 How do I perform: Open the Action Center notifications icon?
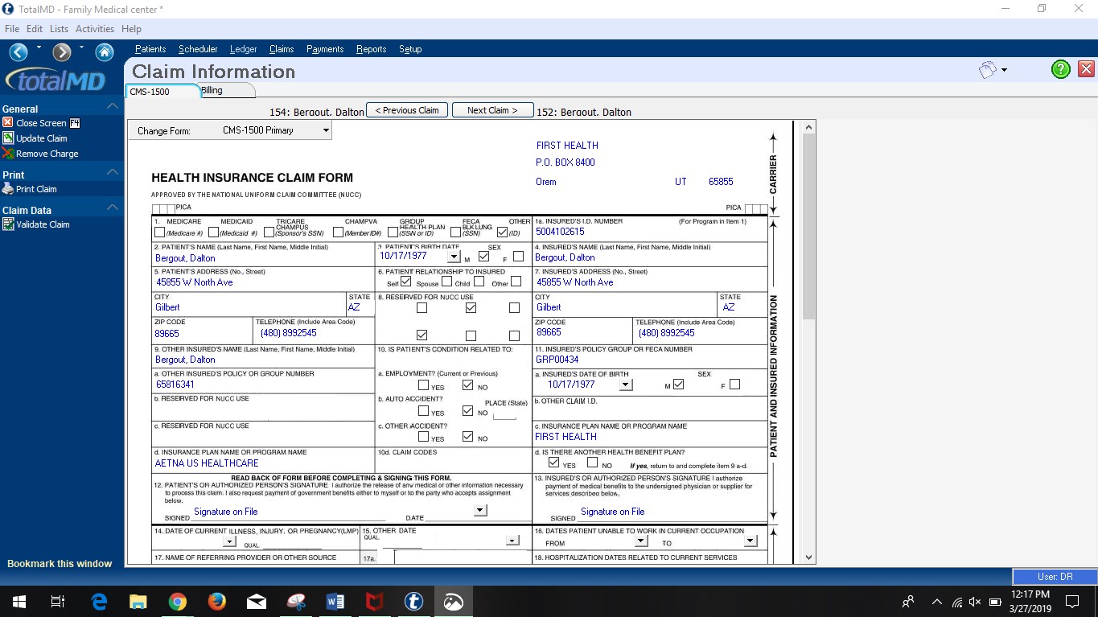[x=1071, y=601]
